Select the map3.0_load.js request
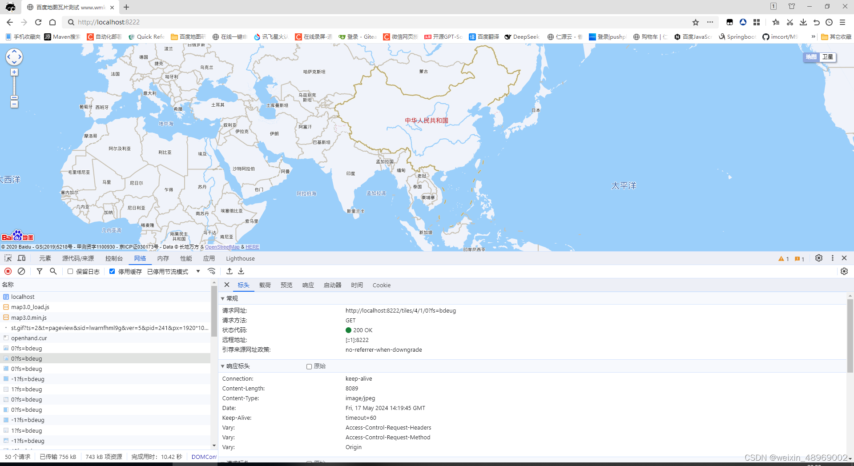854x466 pixels. pos(105,307)
